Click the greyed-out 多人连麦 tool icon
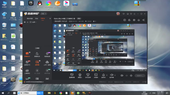 [37, 70]
